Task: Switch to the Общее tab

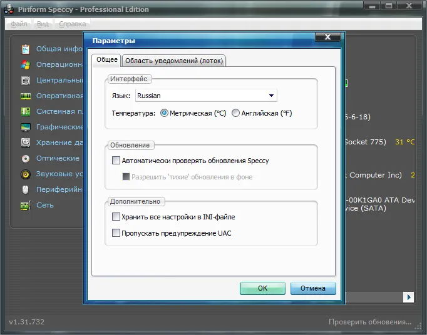Action: tap(106, 60)
